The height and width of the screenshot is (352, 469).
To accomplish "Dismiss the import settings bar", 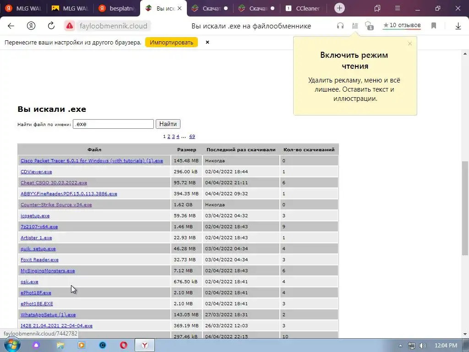I will pos(207,42).
